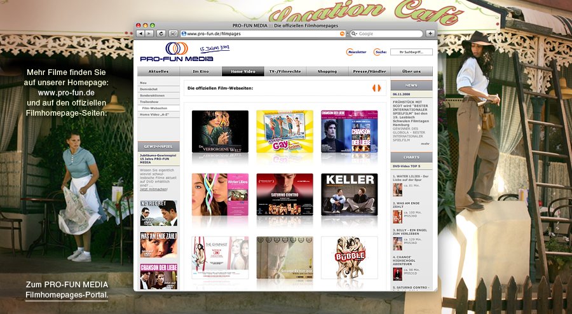Reload the page with the refresh button
This screenshot has width=572, height=314.
[x=161, y=34]
